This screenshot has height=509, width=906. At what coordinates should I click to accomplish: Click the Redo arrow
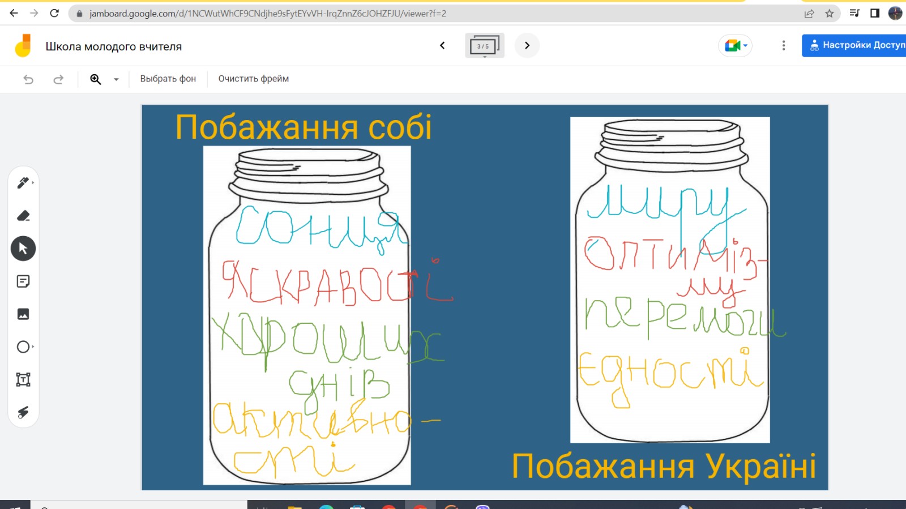tap(58, 79)
